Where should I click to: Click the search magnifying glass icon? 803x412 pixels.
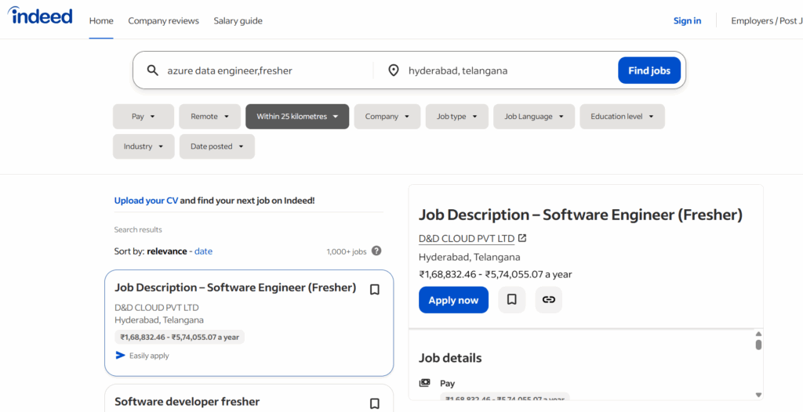point(153,70)
